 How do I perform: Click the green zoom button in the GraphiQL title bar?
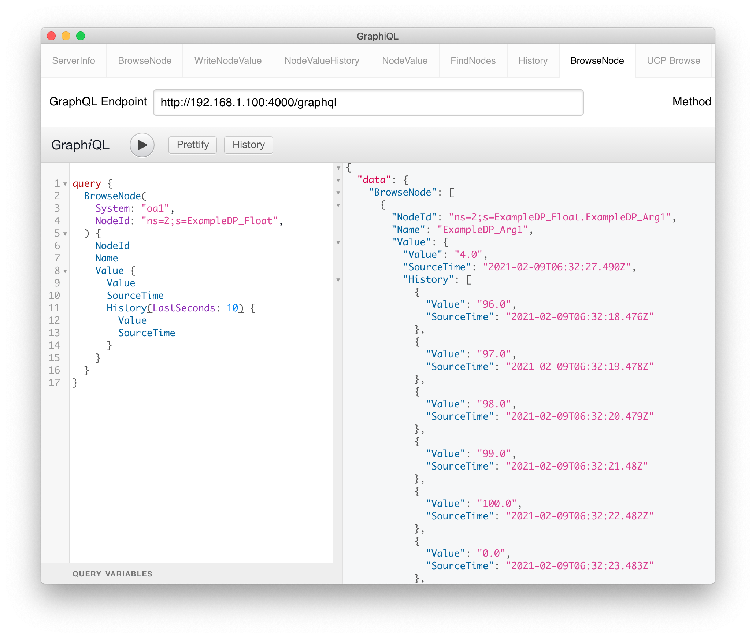(81, 36)
